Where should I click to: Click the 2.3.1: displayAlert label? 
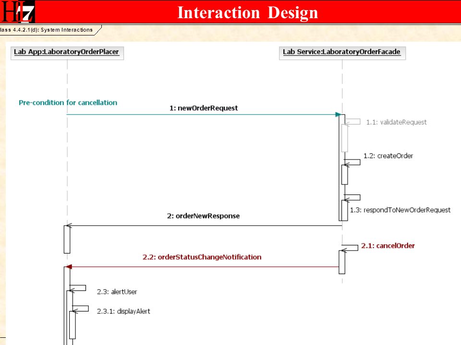(x=123, y=311)
